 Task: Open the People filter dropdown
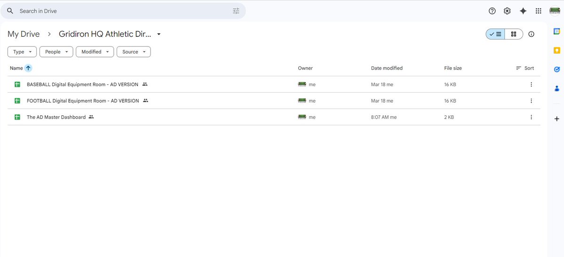[x=56, y=52]
